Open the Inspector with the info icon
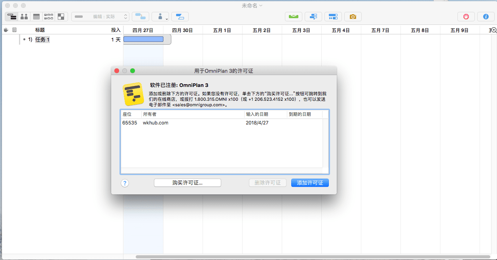Viewport: 497px width, 260px height. pyautogui.click(x=486, y=17)
